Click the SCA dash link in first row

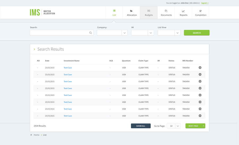click(x=110, y=68)
